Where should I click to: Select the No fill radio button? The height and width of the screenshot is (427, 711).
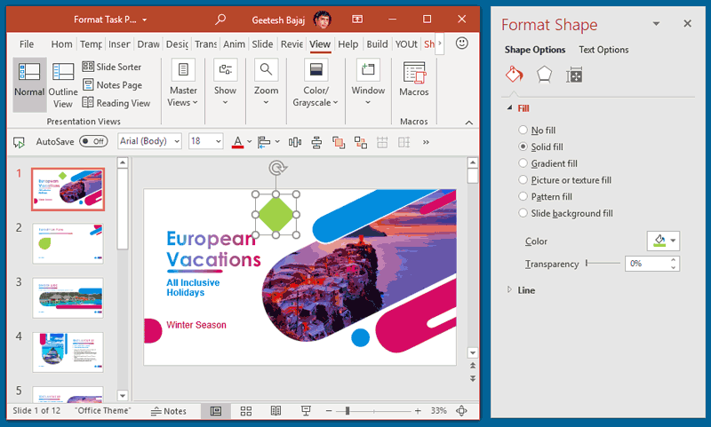click(523, 130)
